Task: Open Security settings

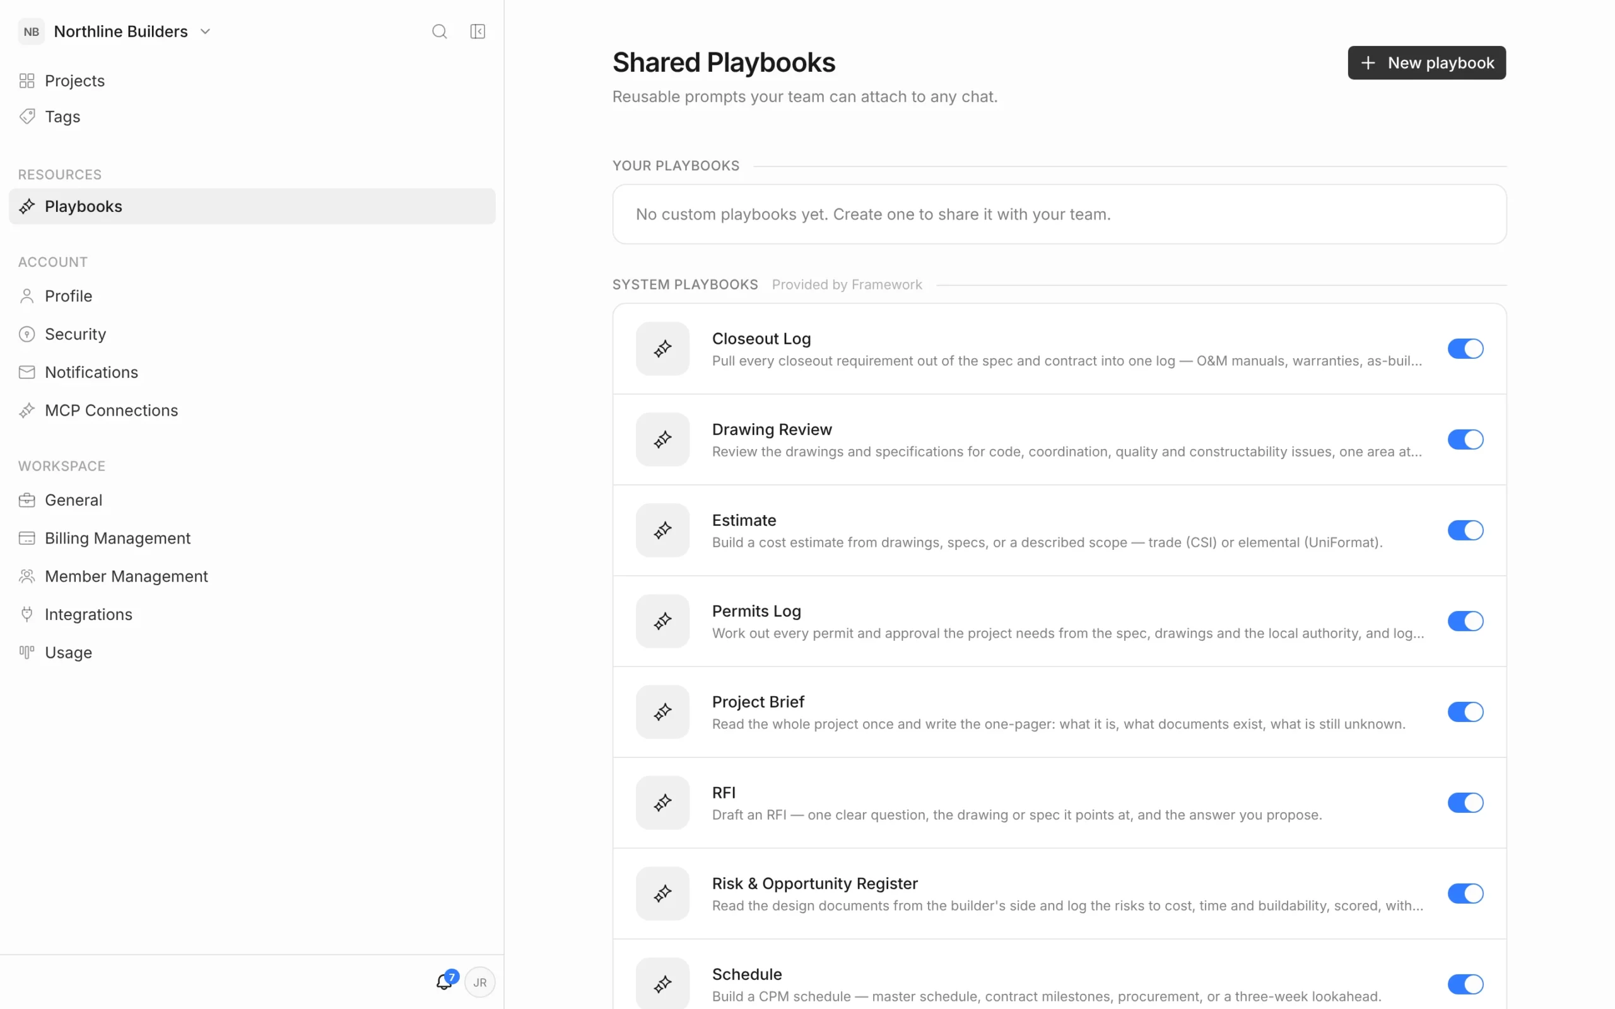Action: 252,334
